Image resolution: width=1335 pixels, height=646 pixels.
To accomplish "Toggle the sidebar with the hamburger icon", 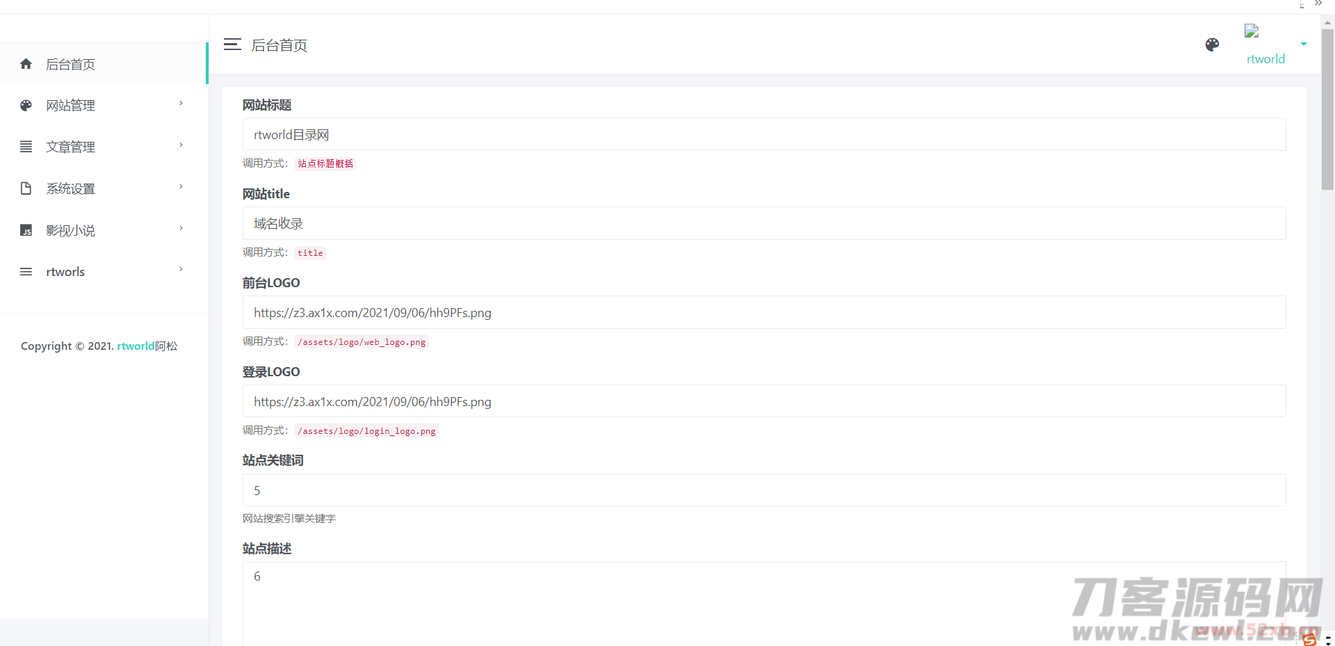I will [232, 45].
